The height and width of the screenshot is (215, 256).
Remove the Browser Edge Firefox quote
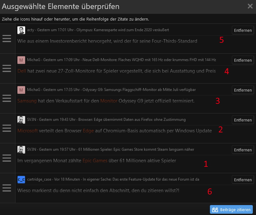(243, 120)
